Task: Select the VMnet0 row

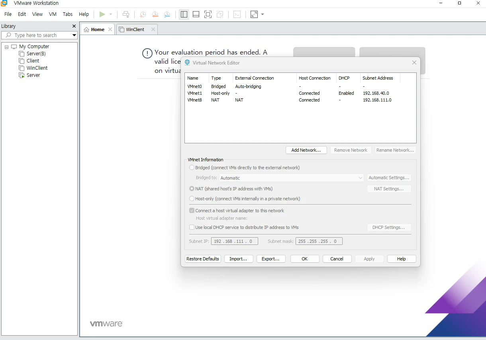Action: pyautogui.click(x=300, y=86)
